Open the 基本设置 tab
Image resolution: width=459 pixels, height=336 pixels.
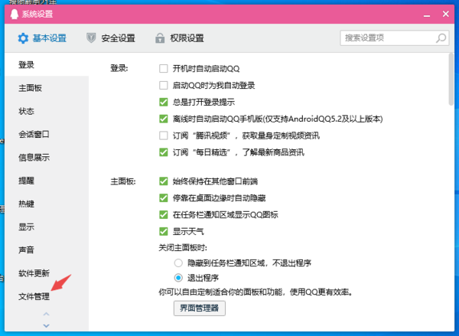[42, 38]
